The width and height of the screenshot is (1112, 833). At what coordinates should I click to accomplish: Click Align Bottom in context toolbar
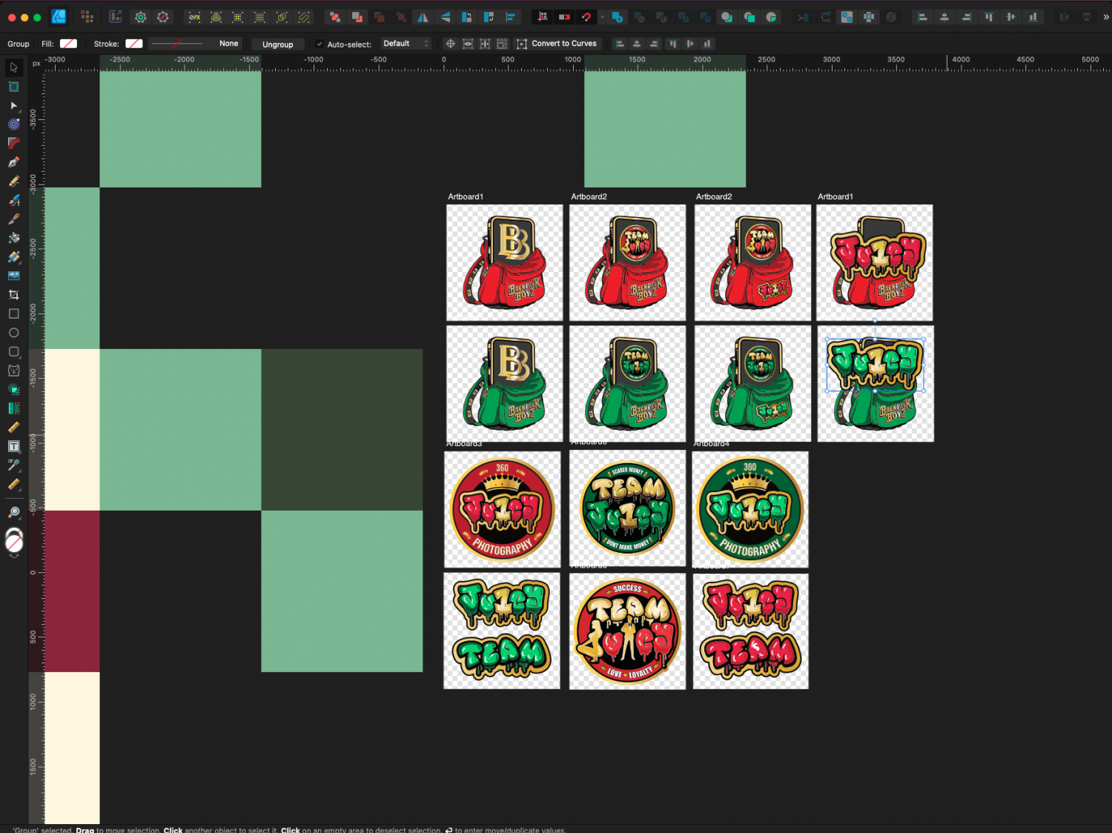tap(706, 44)
